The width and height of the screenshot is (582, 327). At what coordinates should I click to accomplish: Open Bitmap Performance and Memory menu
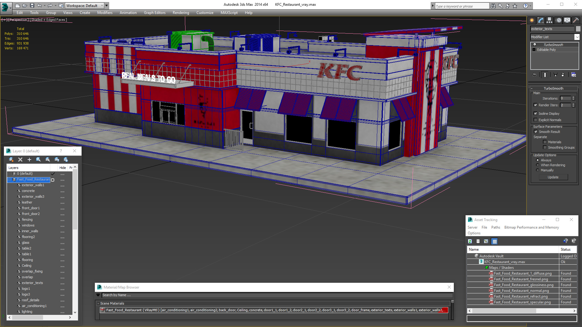coord(531,227)
